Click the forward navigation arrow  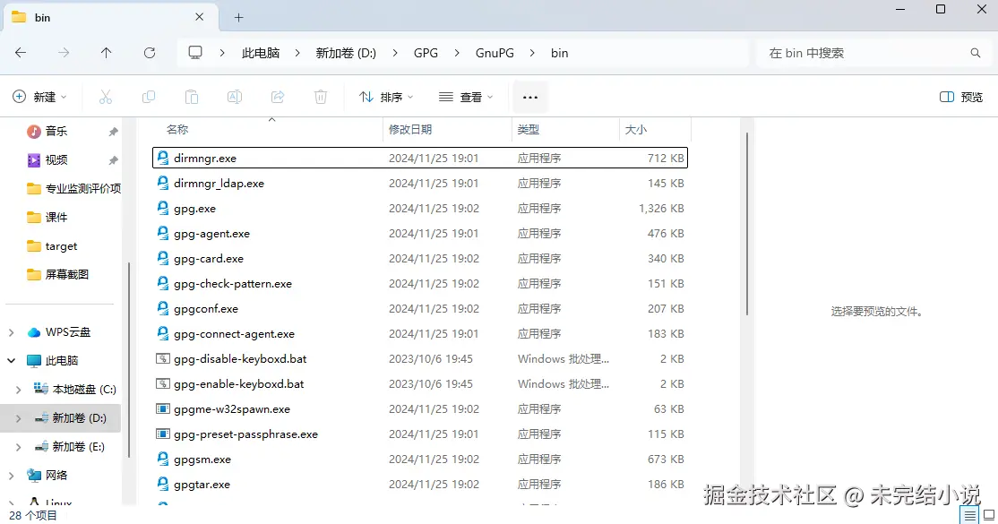point(64,53)
